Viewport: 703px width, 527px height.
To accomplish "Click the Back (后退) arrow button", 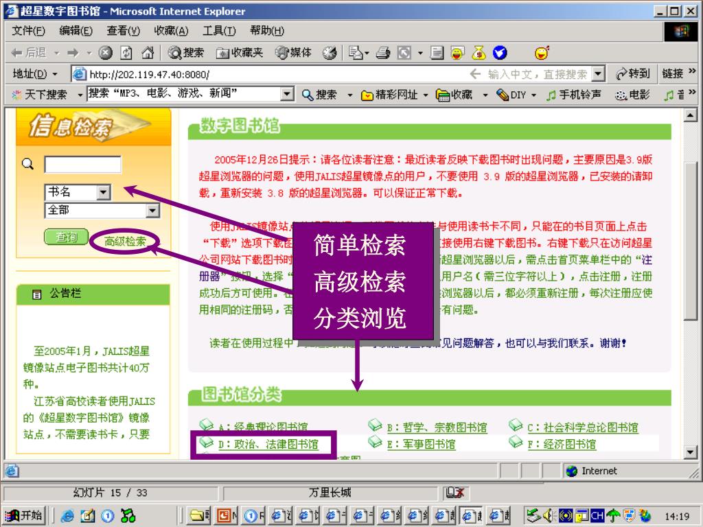I will pyautogui.click(x=29, y=53).
